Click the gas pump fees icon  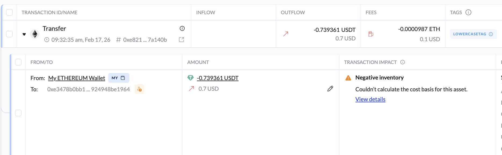(x=371, y=34)
